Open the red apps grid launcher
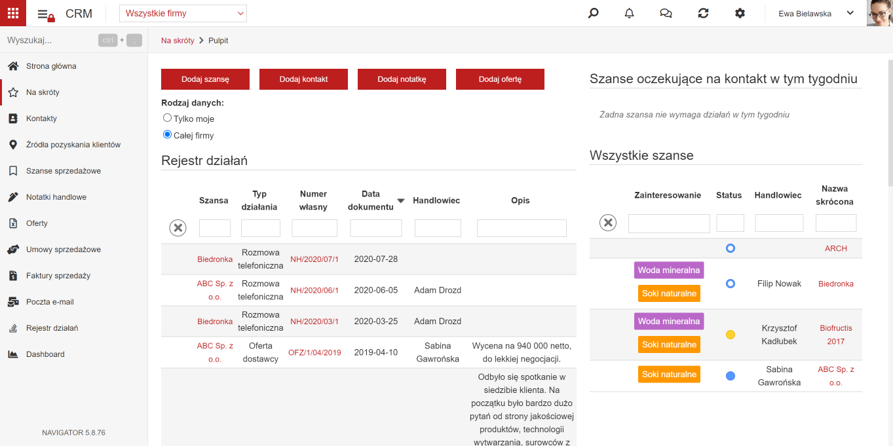 coord(13,13)
